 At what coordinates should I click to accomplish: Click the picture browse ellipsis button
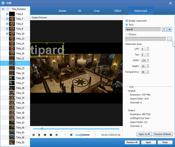169,39
